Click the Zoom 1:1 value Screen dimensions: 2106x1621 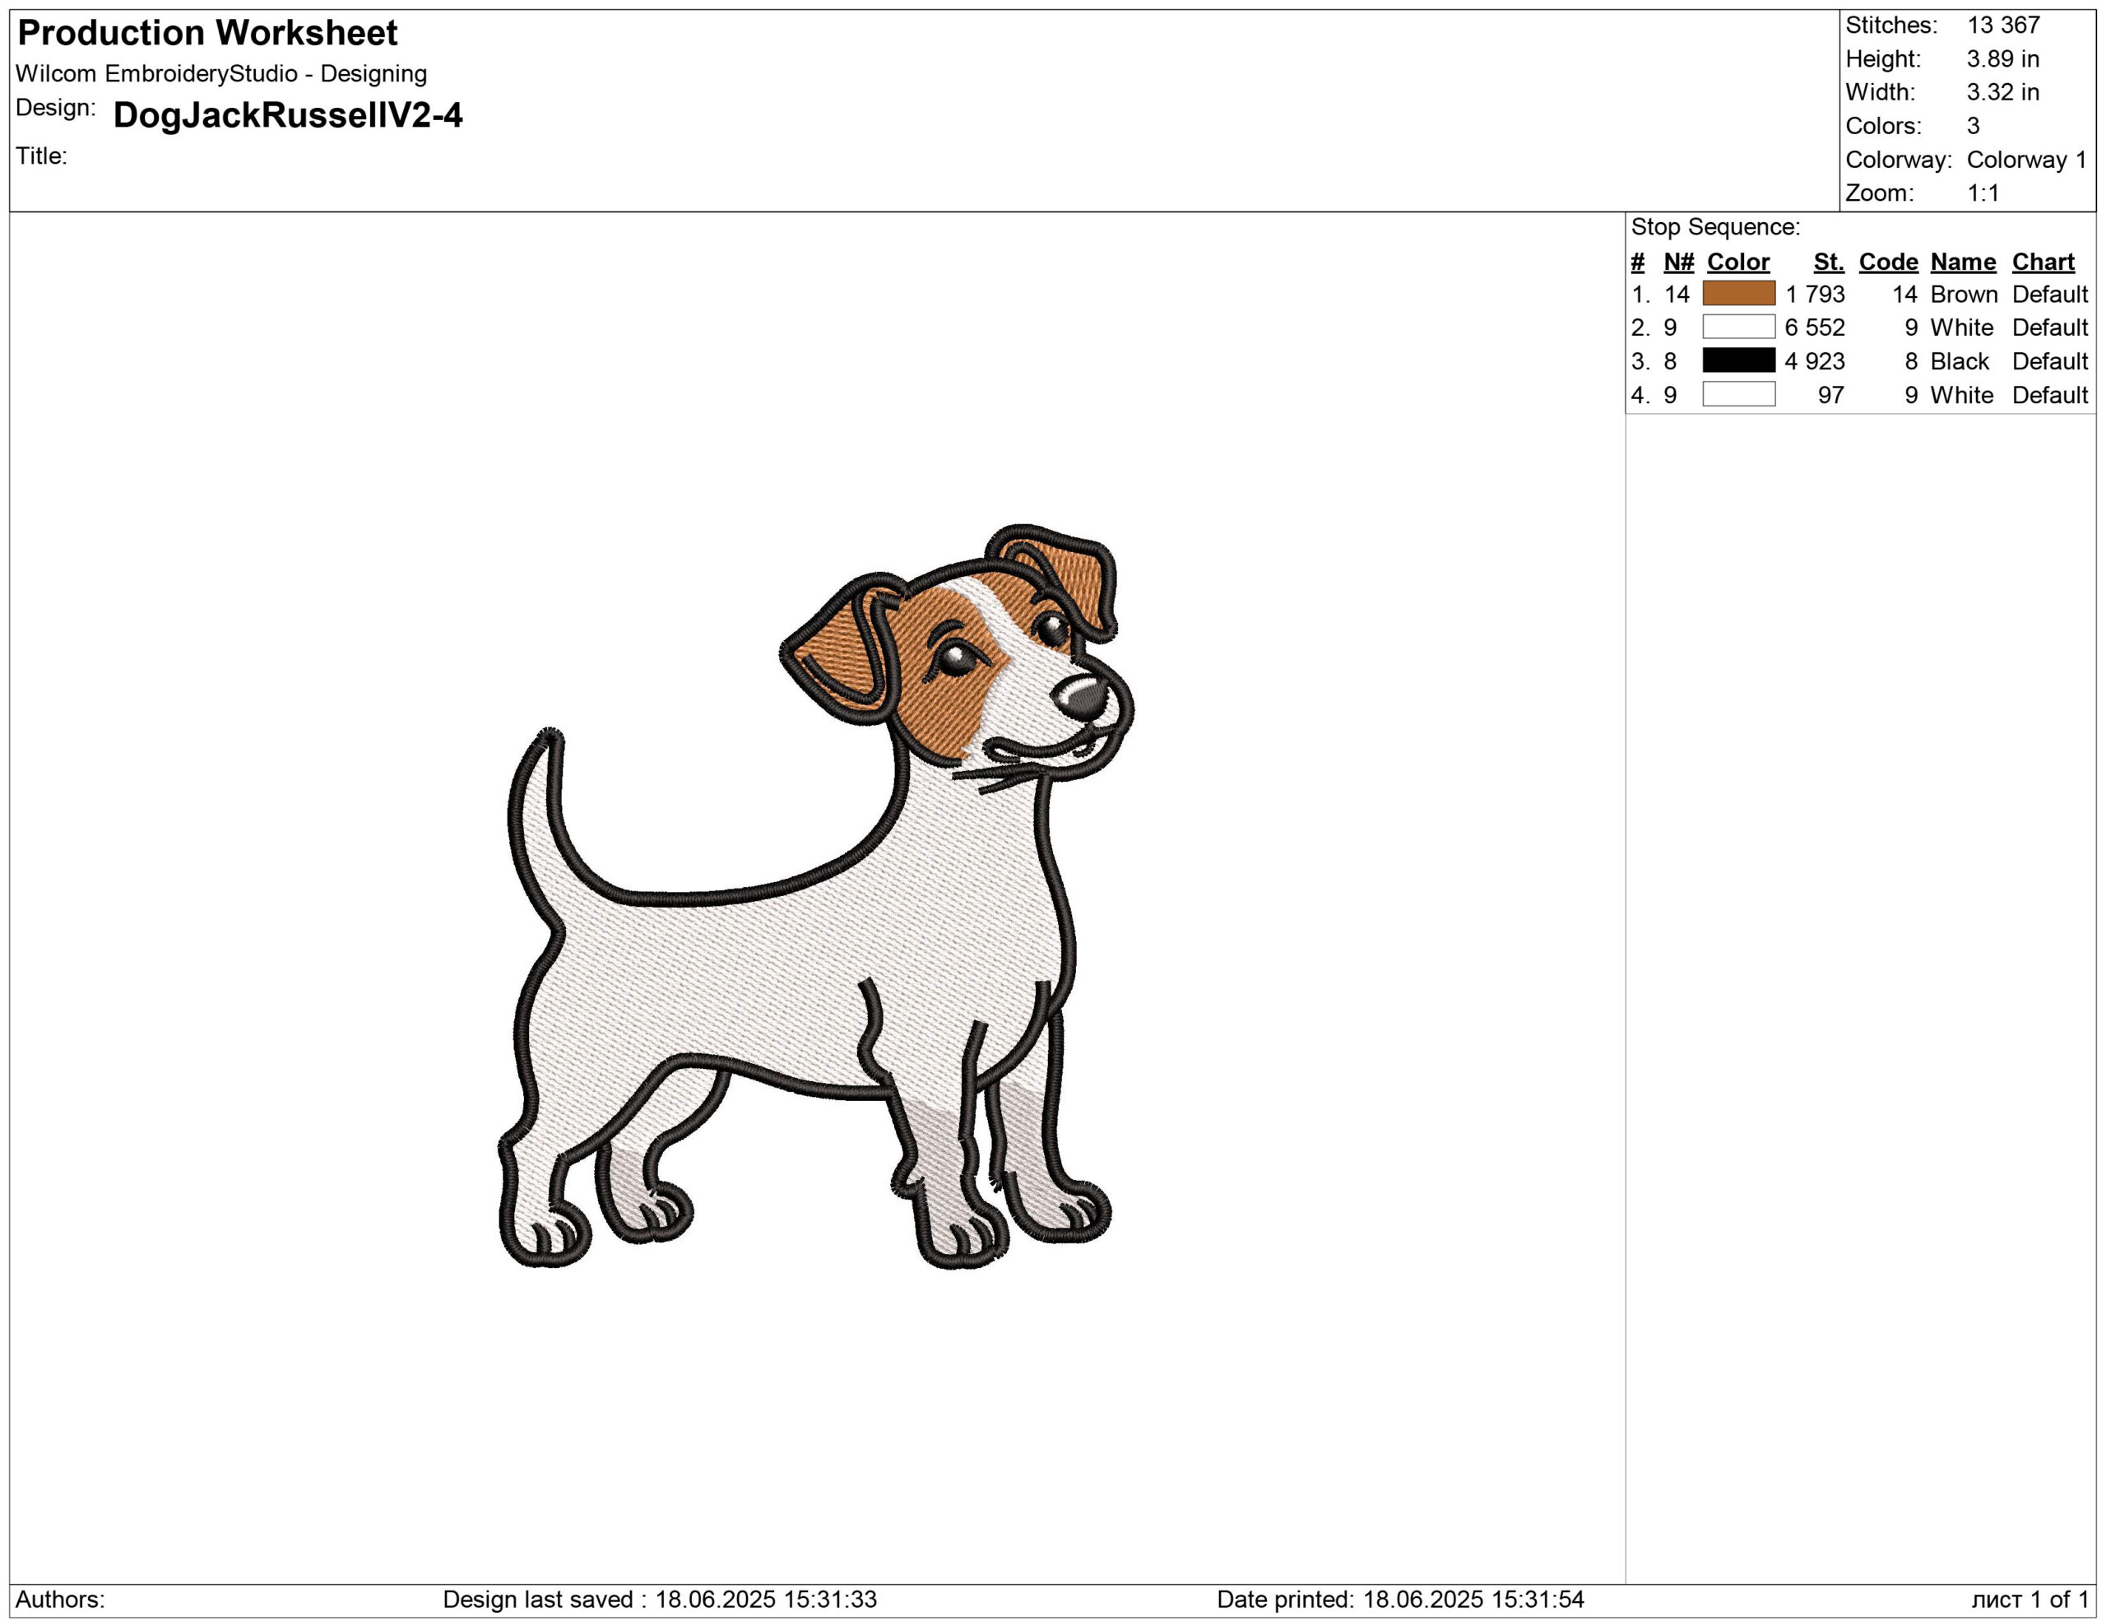coord(1983,193)
